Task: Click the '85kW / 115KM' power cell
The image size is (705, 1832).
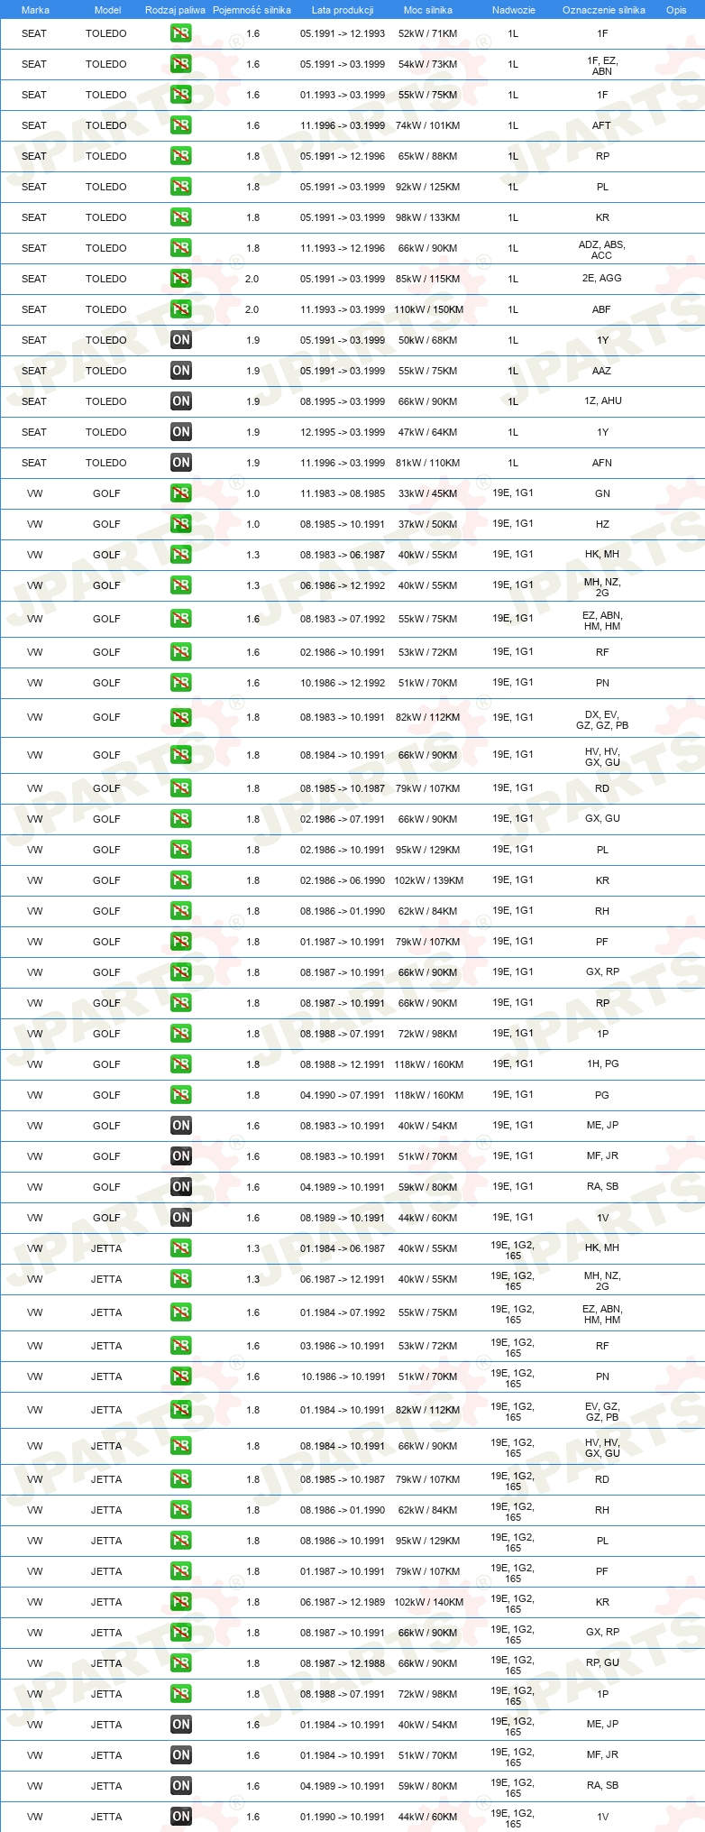Action: pyautogui.click(x=428, y=279)
